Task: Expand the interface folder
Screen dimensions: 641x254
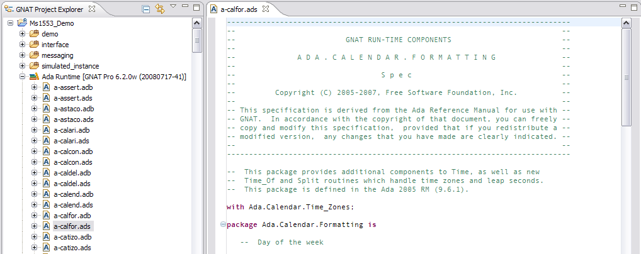Action: (x=23, y=45)
